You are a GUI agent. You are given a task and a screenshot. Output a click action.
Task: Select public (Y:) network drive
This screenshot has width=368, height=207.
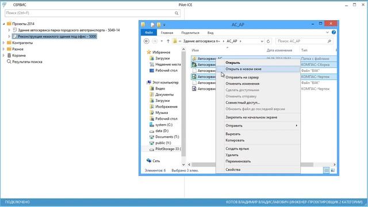[163, 143]
